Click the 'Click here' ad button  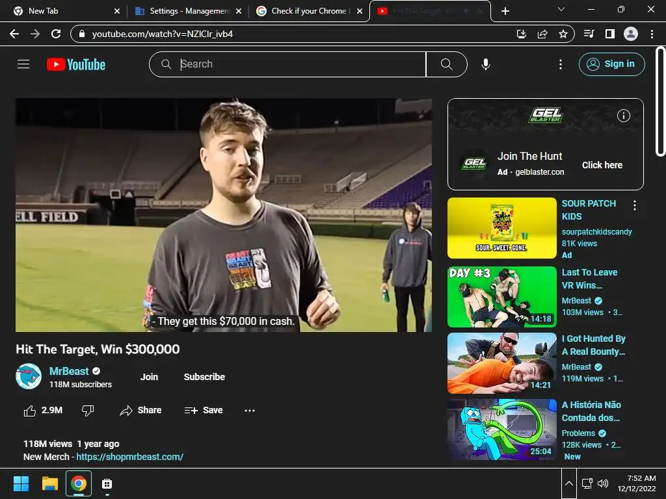point(602,165)
